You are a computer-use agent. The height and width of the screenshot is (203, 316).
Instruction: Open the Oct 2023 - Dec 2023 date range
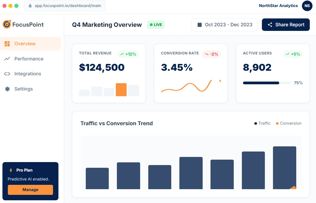click(x=224, y=25)
